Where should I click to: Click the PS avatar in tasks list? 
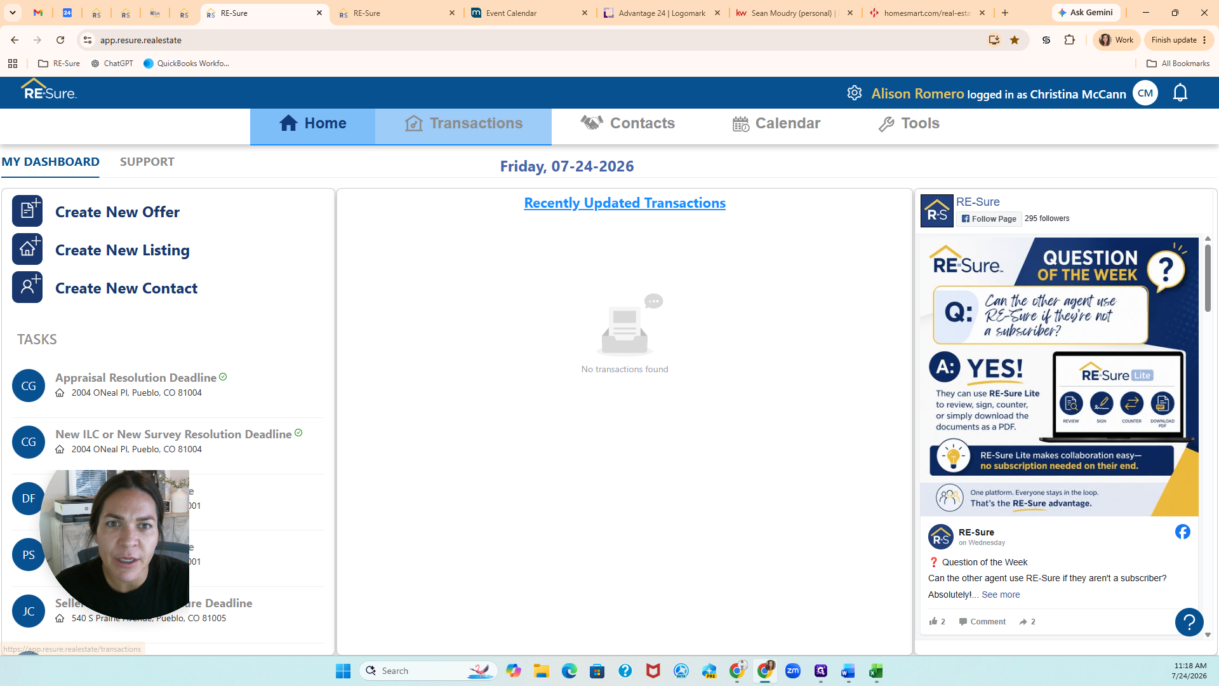point(29,555)
